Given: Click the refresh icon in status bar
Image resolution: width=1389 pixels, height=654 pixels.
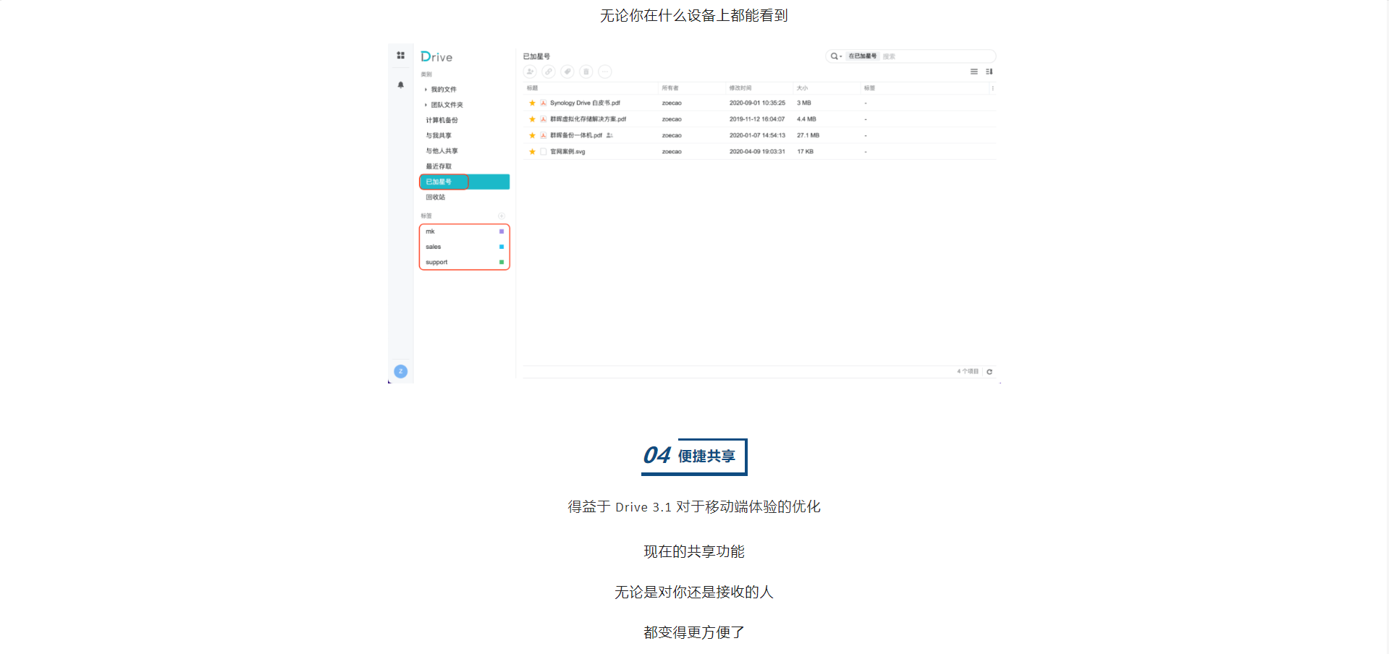Looking at the screenshot, I should coord(989,372).
